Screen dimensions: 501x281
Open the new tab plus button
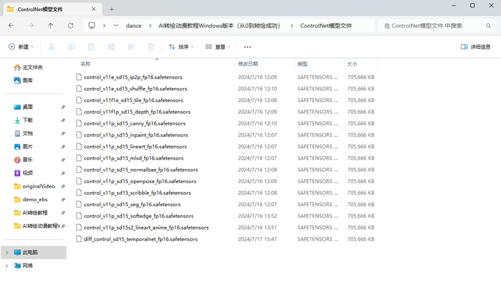(111, 9)
